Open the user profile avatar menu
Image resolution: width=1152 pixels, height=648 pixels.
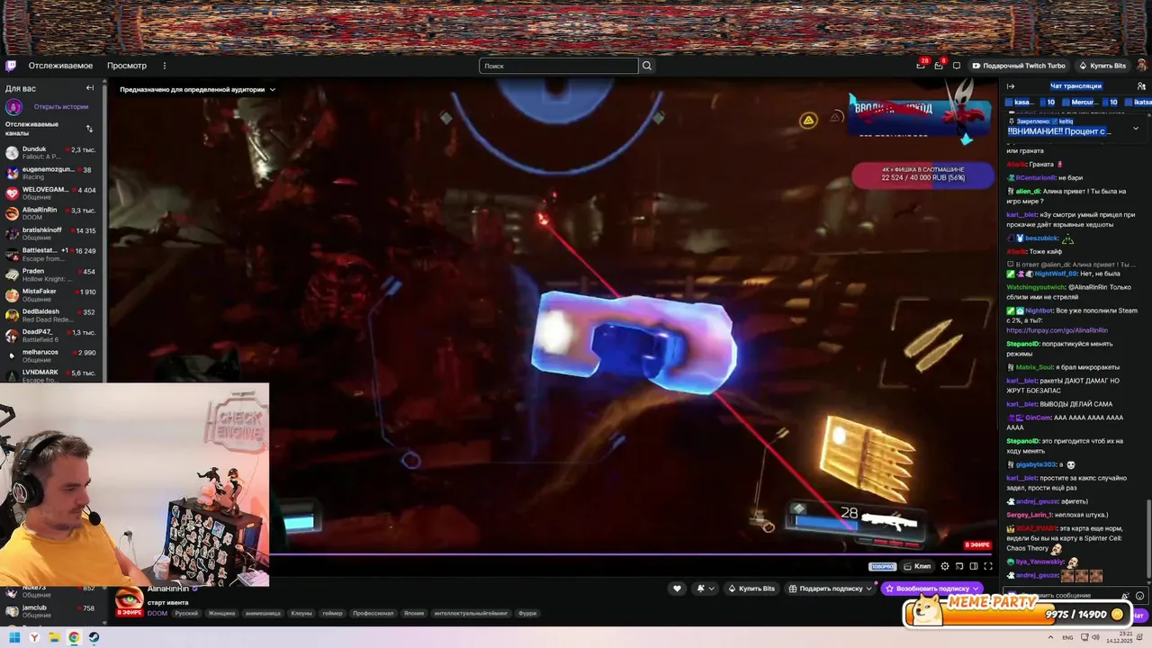pos(1141,66)
